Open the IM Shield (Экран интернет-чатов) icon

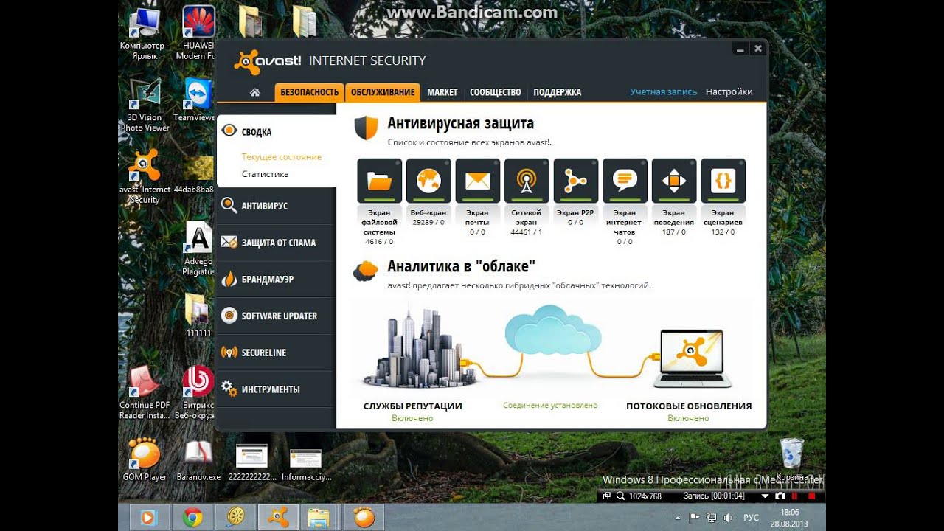625,180
